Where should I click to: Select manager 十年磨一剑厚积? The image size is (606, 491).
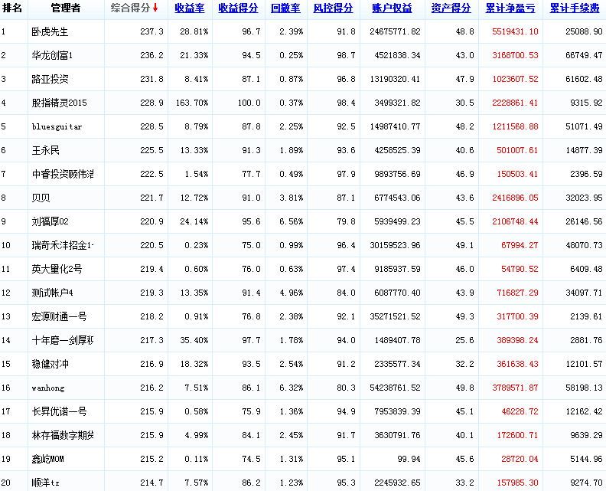(x=63, y=340)
